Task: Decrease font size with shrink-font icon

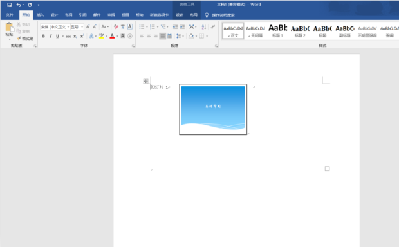Action: 95,27
